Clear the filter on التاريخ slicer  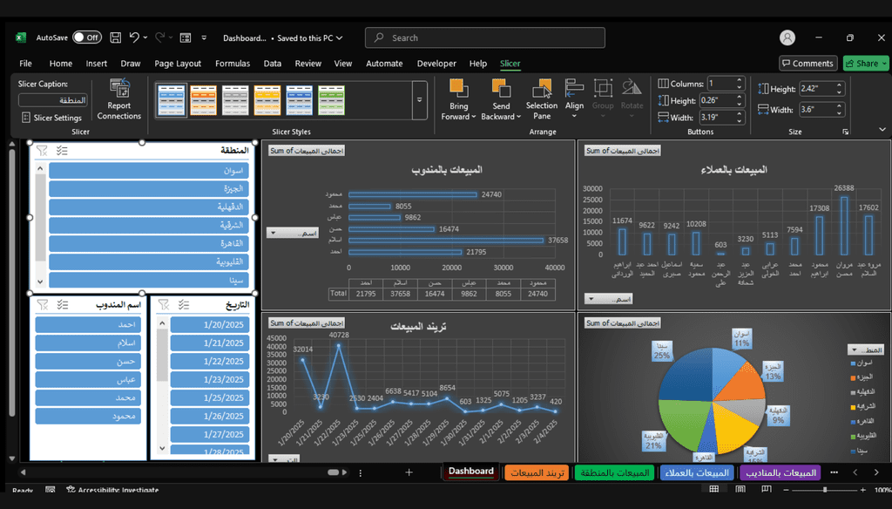click(x=164, y=304)
